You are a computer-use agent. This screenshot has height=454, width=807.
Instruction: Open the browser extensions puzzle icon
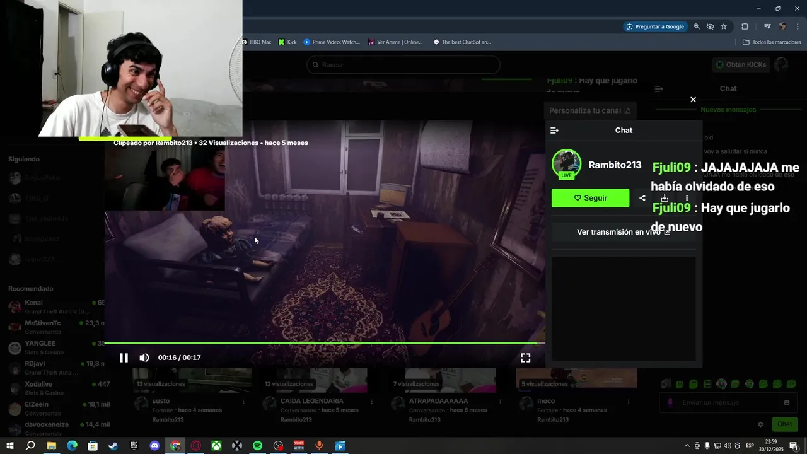point(745,26)
